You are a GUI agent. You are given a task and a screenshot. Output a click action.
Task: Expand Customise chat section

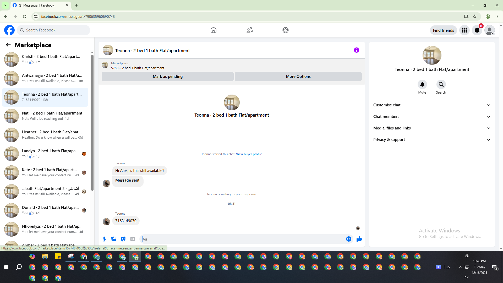click(432, 105)
